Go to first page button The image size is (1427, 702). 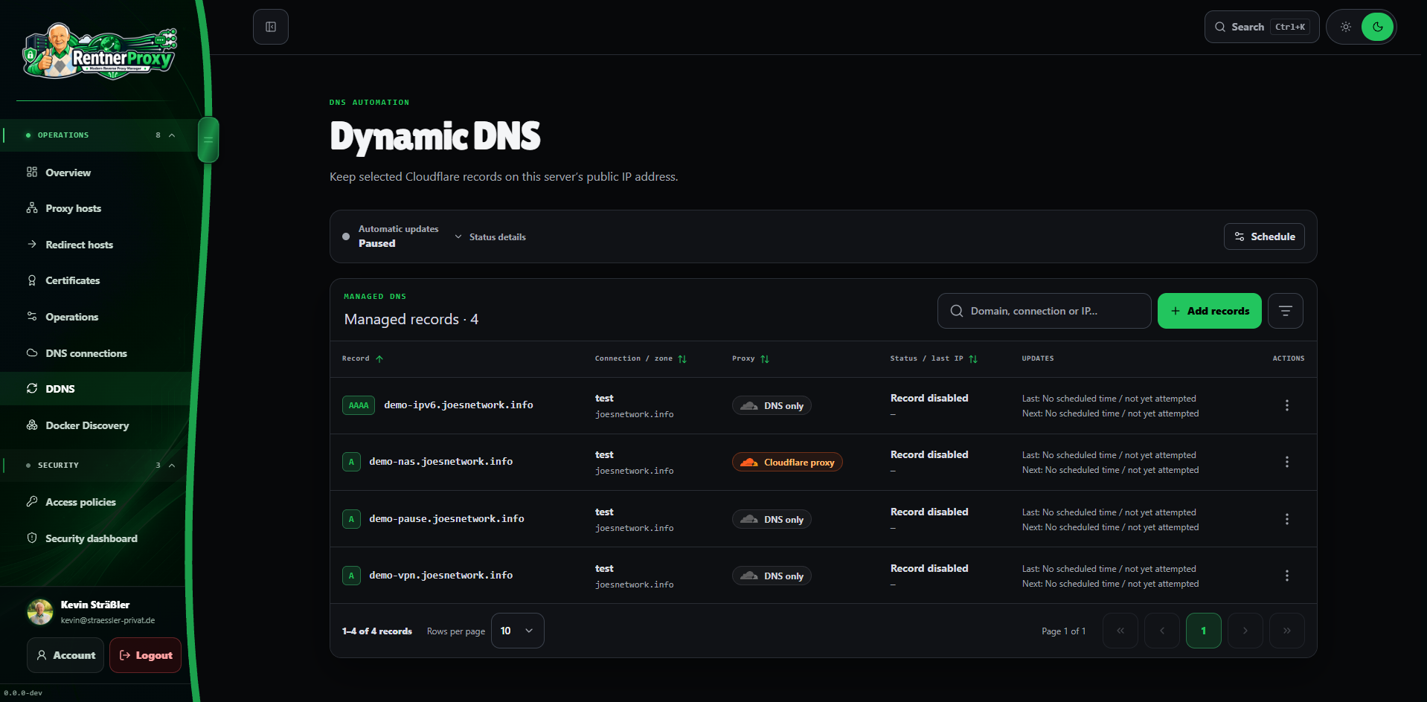click(1120, 631)
